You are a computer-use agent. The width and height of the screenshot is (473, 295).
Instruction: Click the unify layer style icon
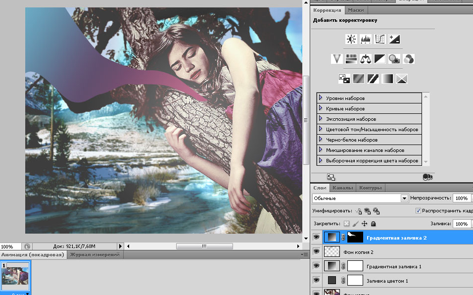pyautogui.click(x=377, y=211)
